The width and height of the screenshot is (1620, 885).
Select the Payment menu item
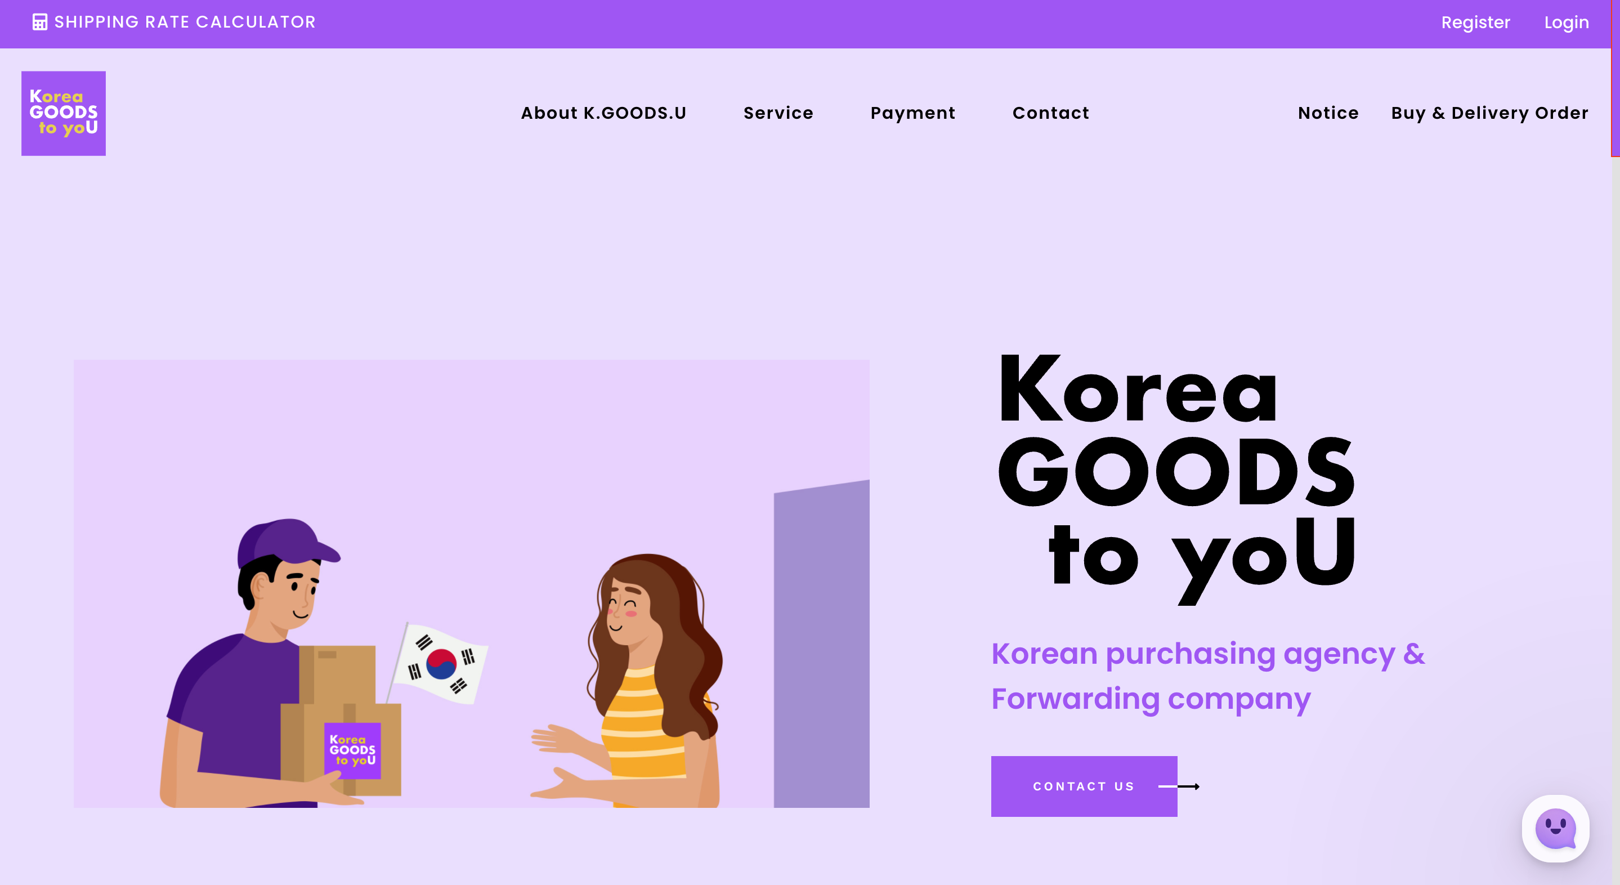coord(912,113)
